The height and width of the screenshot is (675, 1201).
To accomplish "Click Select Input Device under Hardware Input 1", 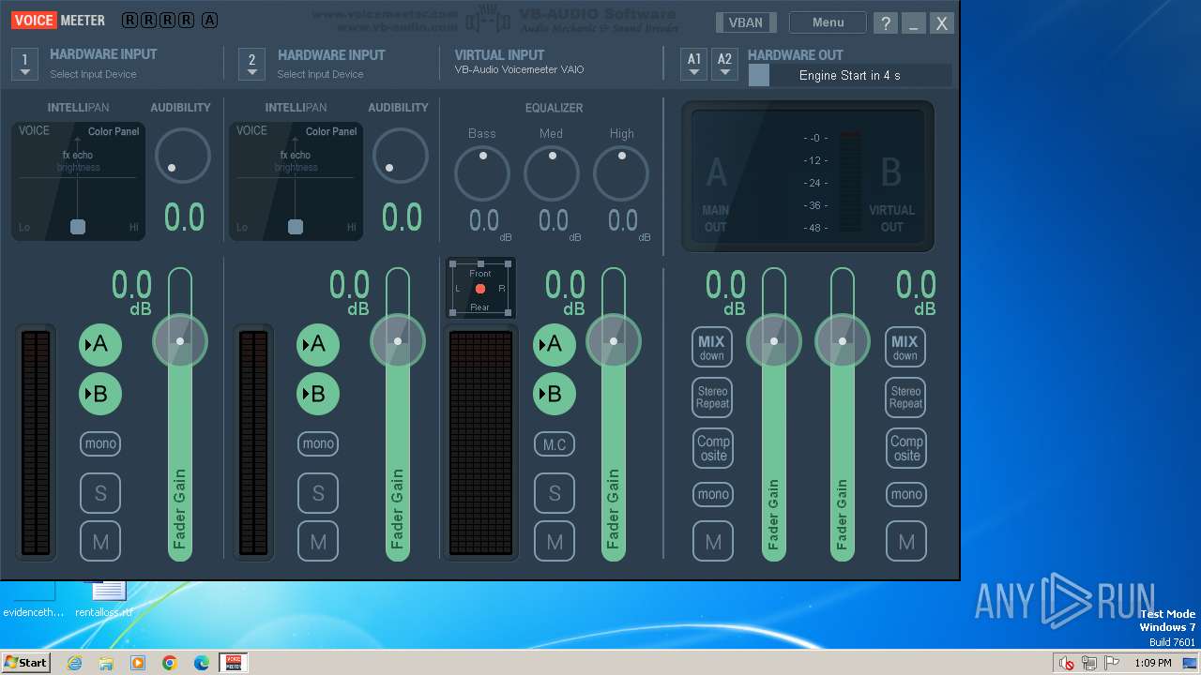I will (x=93, y=74).
